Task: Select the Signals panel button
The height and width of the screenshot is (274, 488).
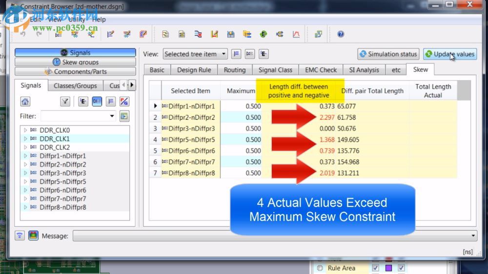Action: tap(75, 53)
